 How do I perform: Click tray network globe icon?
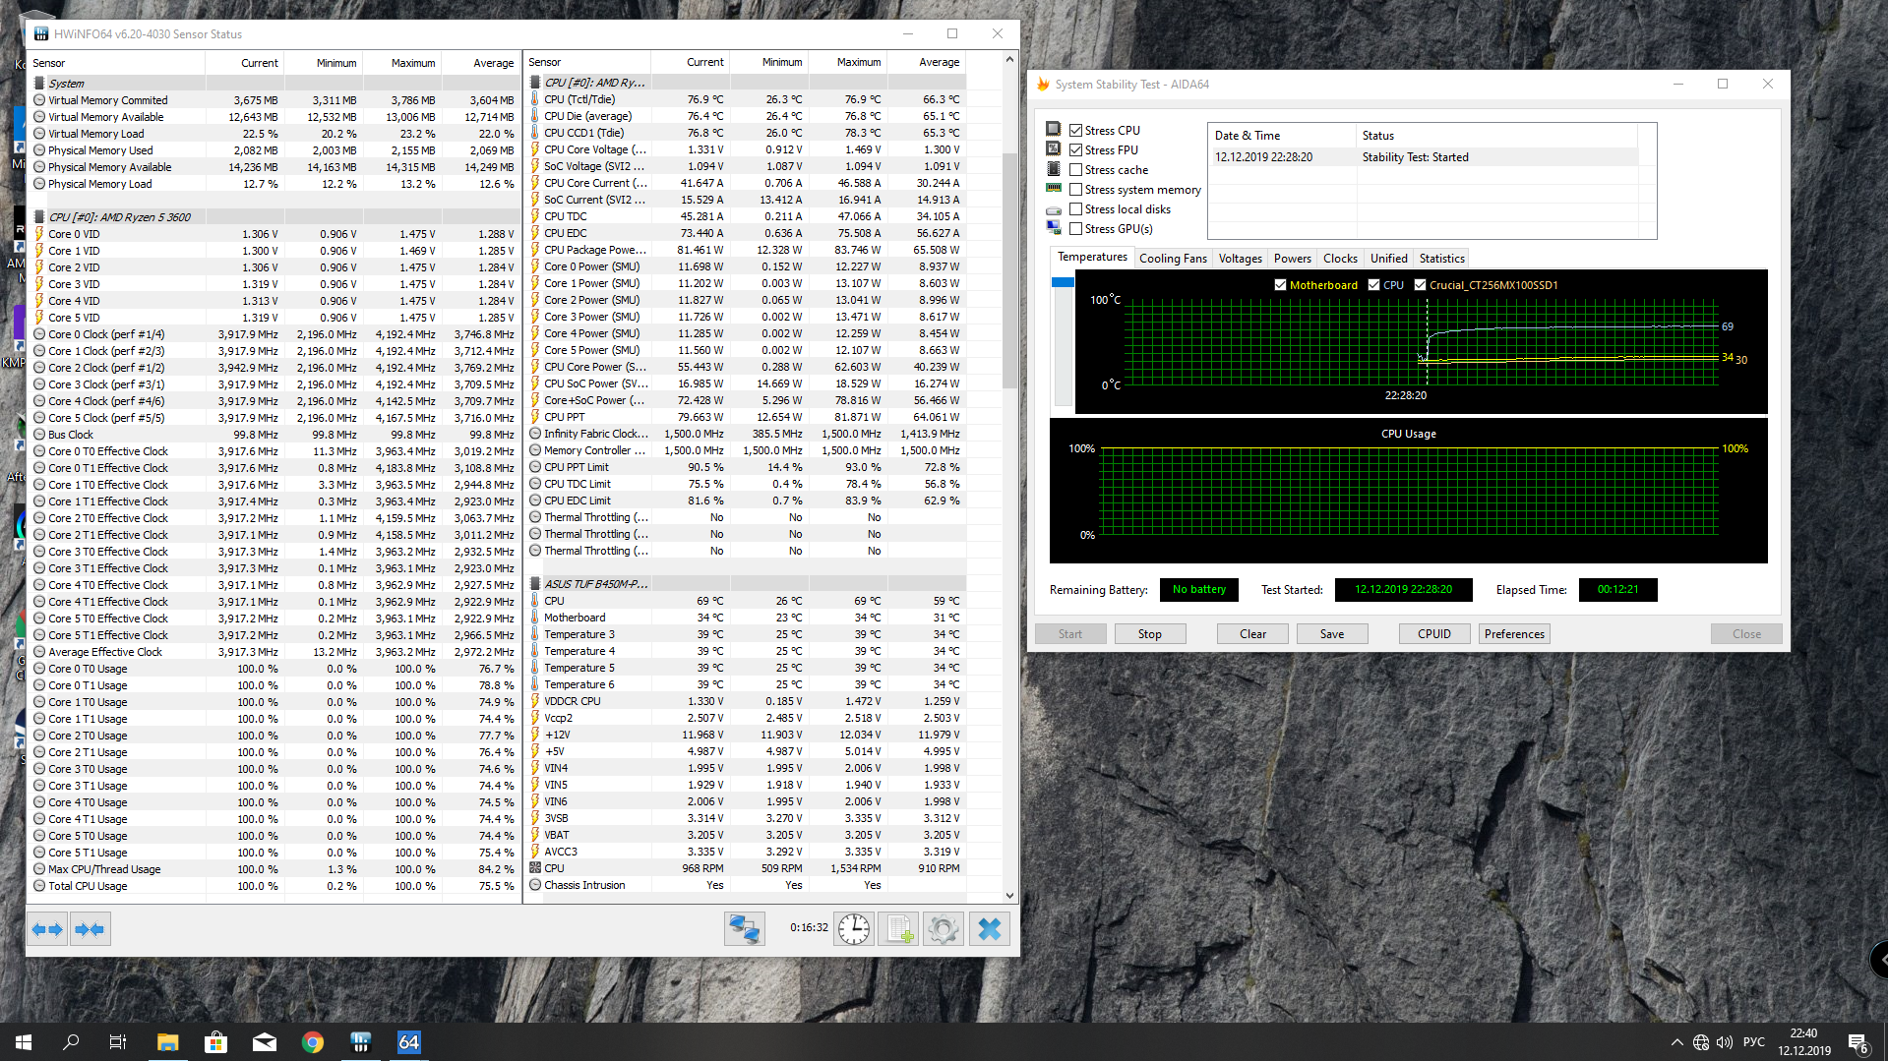click(1701, 1042)
